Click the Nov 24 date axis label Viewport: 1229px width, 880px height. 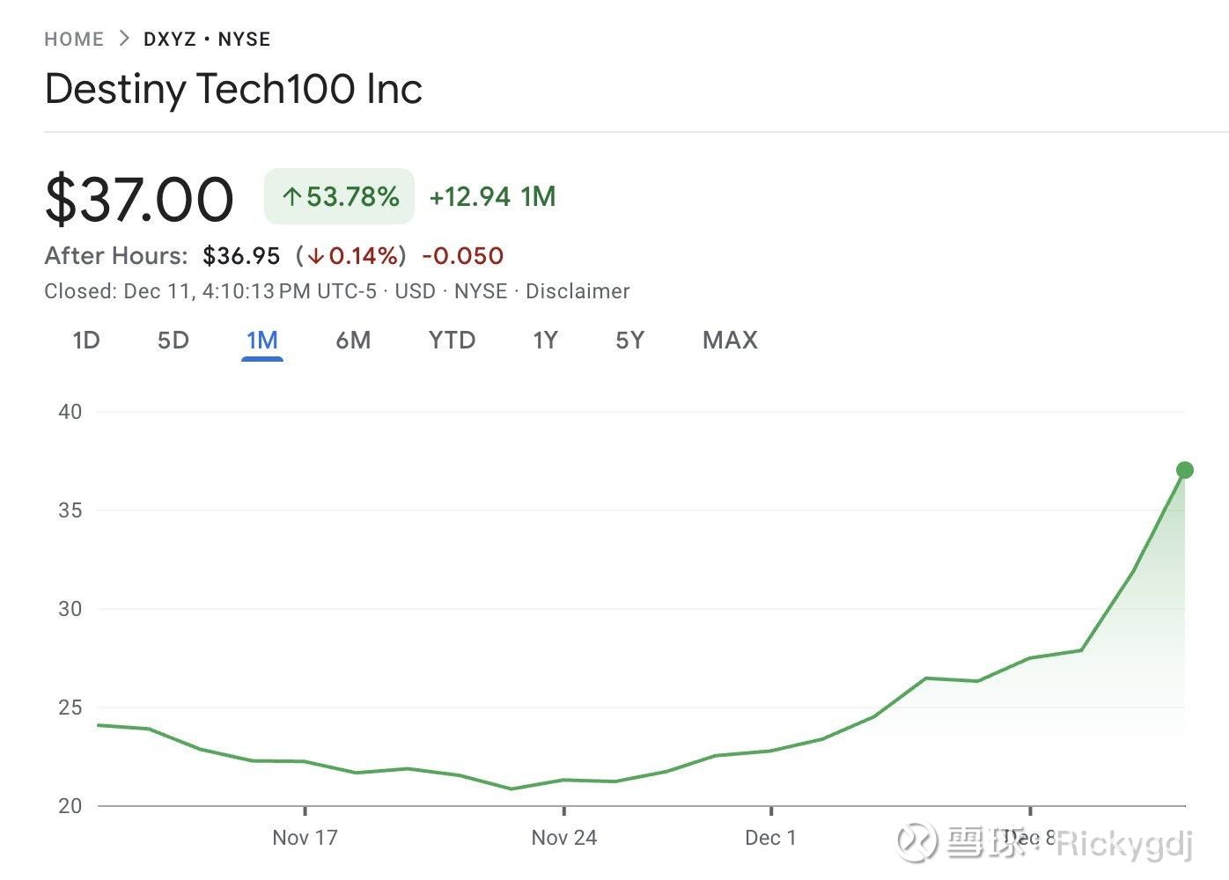point(563,838)
